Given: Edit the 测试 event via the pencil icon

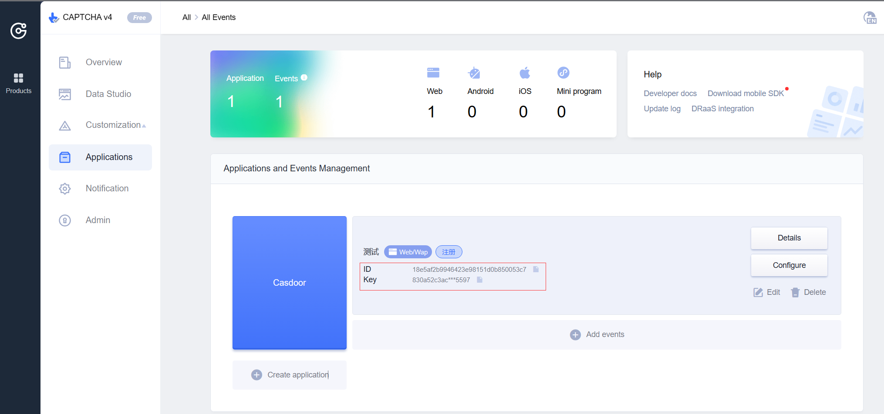Looking at the screenshot, I should click(757, 292).
